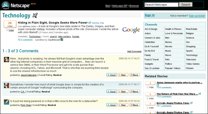Select the search tag
Viewport: 208px width, 114px height.
53,36
